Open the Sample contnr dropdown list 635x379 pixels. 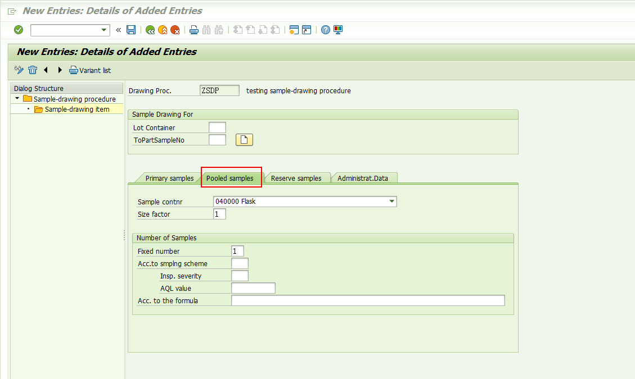pos(391,202)
